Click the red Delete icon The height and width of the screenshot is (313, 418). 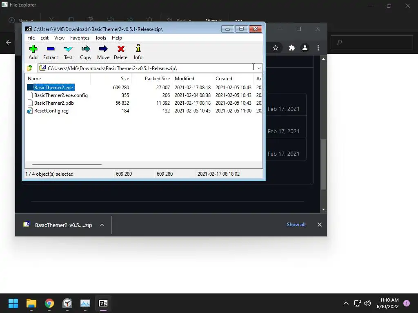click(x=121, y=49)
